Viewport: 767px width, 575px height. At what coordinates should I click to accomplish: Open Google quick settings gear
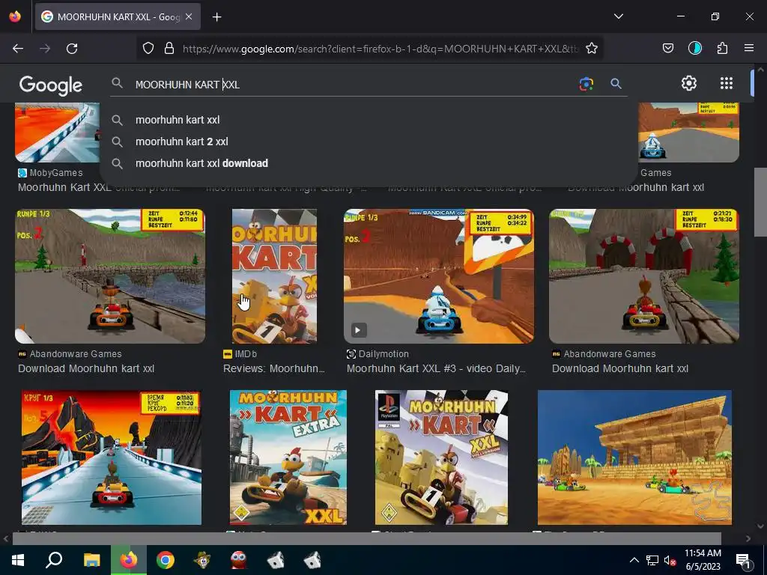[689, 83]
